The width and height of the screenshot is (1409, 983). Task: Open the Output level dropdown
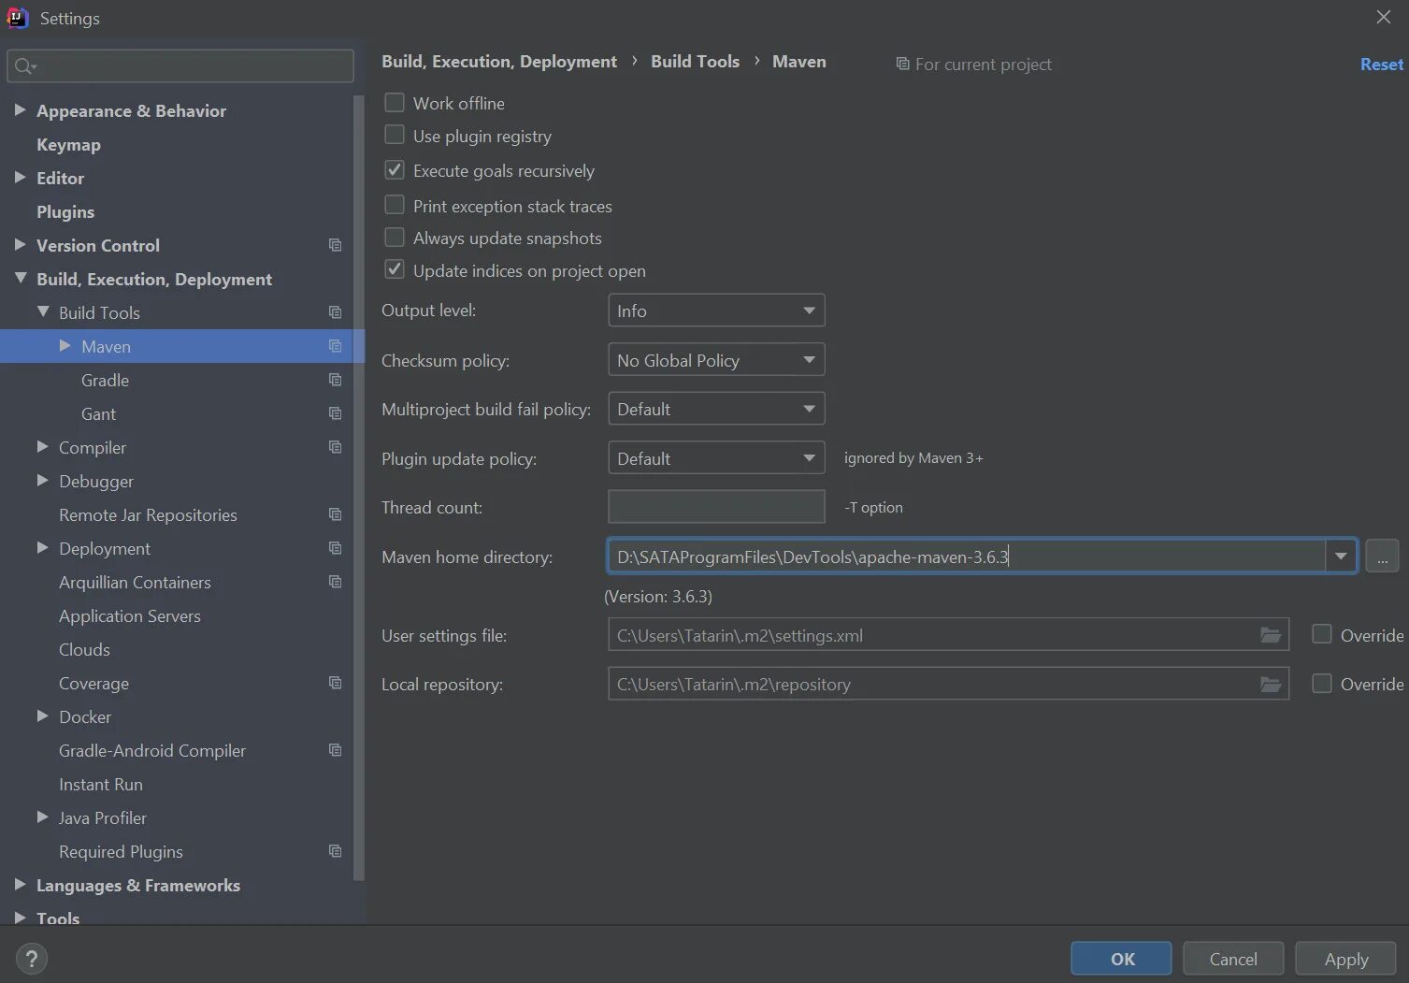[x=716, y=311]
